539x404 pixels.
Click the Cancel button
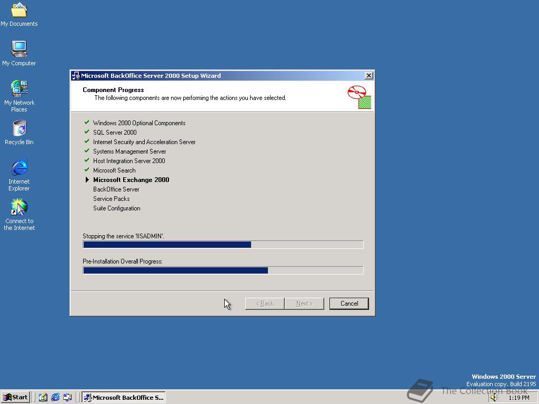pos(349,304)
